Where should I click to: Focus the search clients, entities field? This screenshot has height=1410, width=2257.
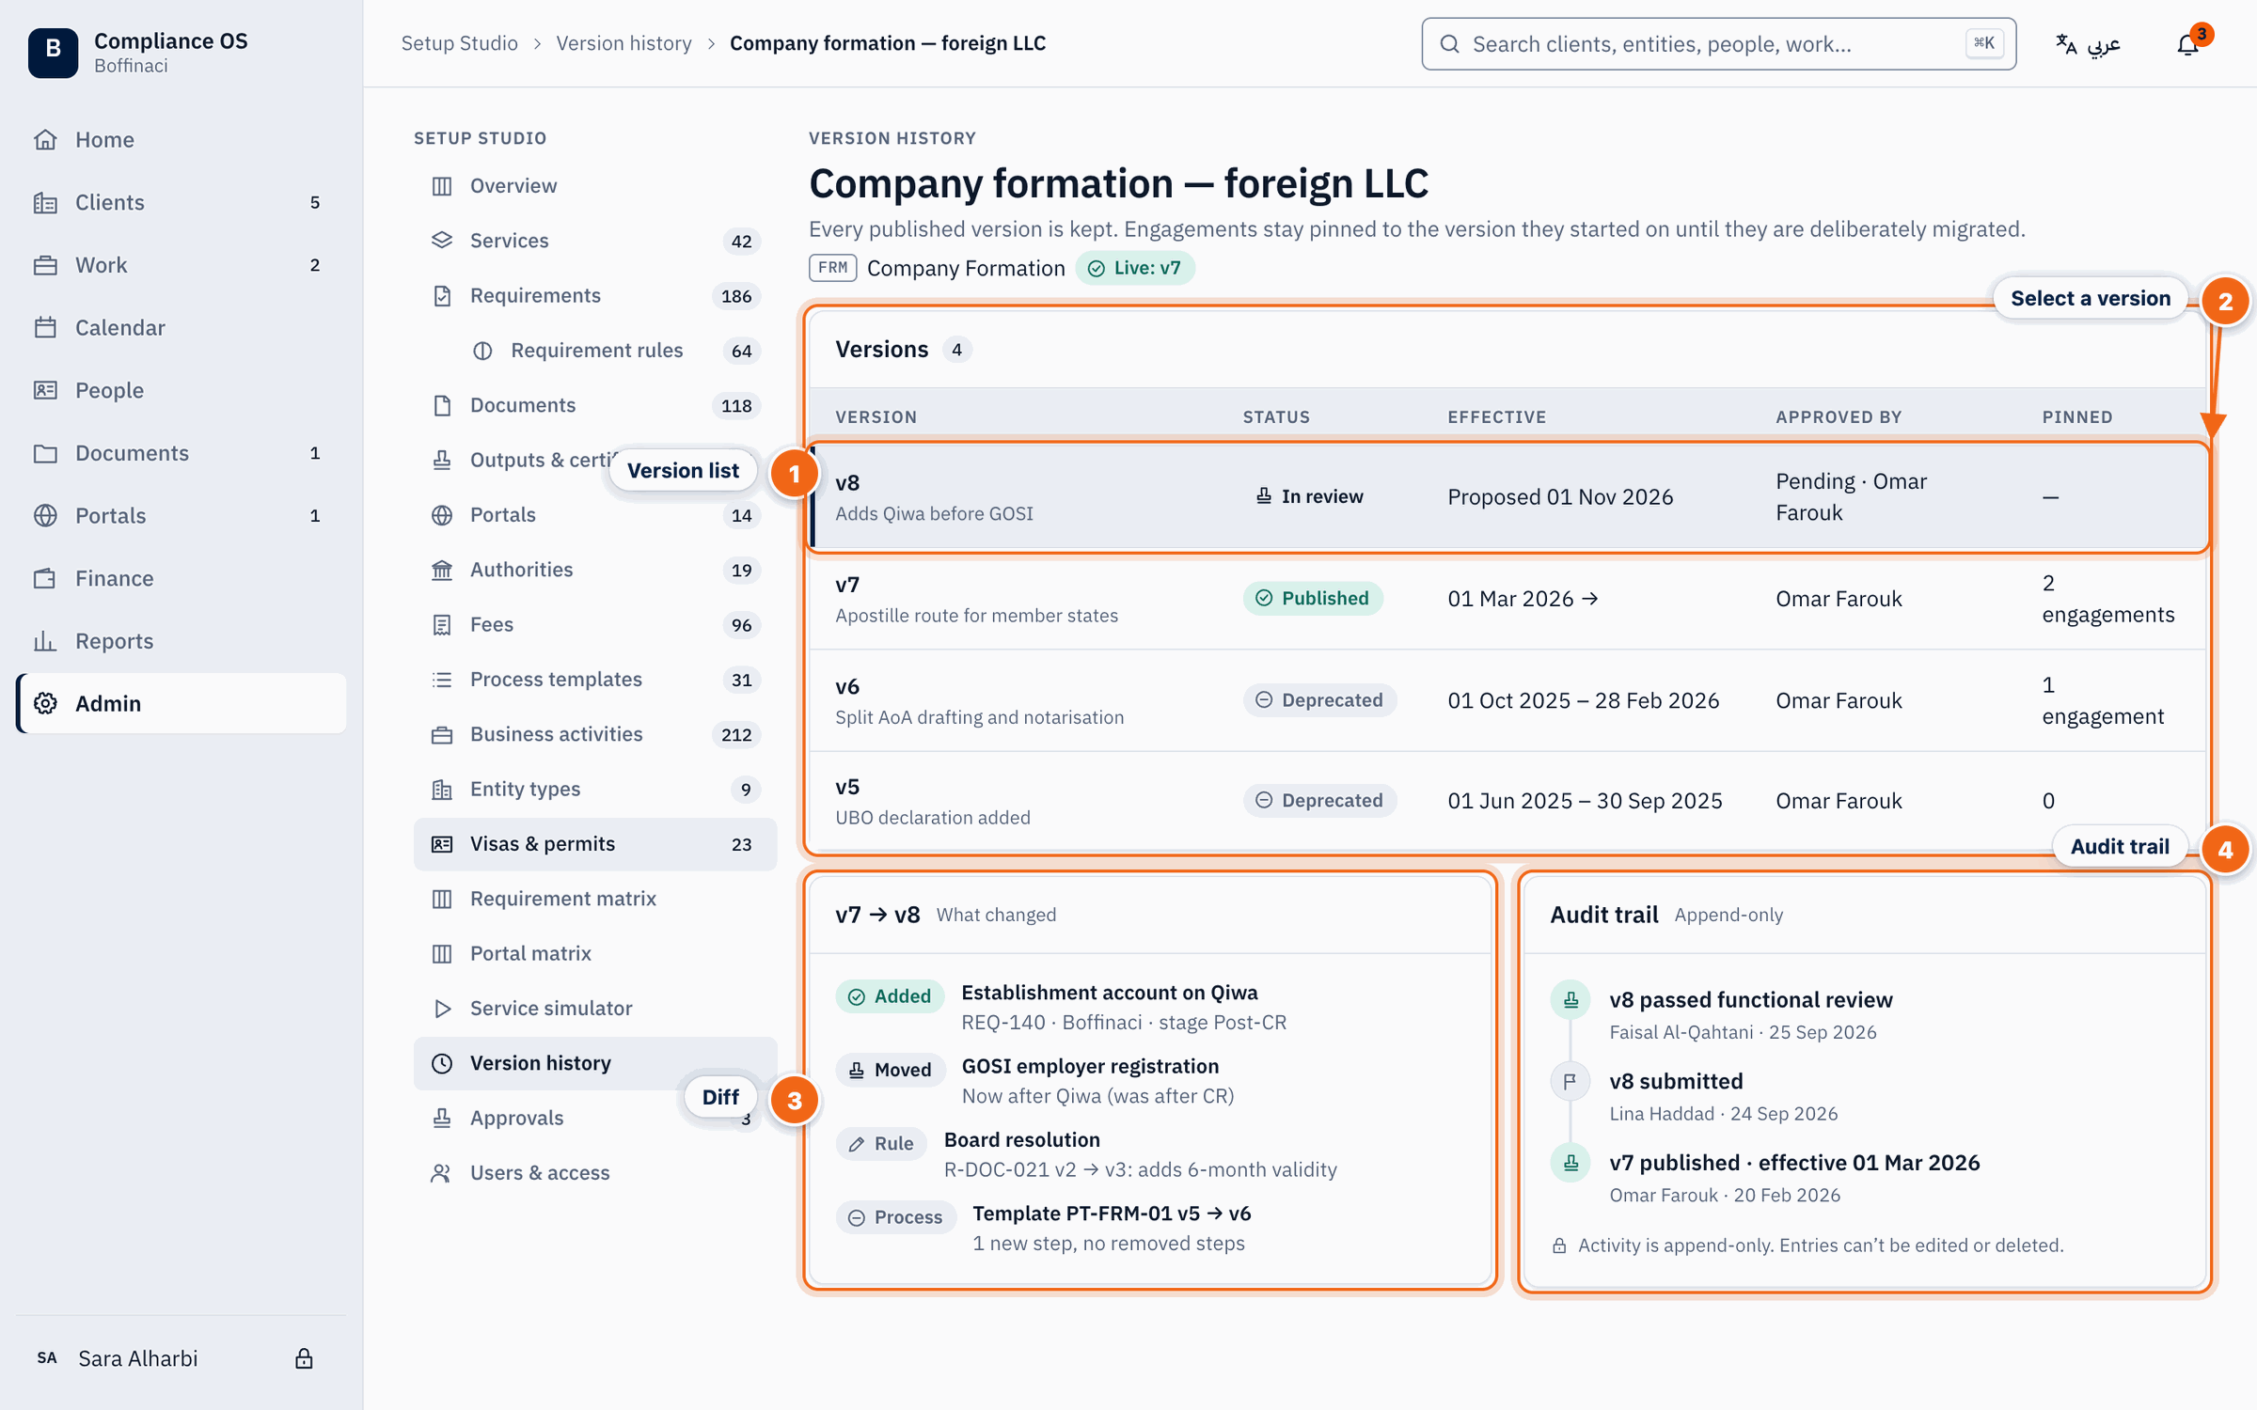pyautogui.click(x=1718, y=43)
